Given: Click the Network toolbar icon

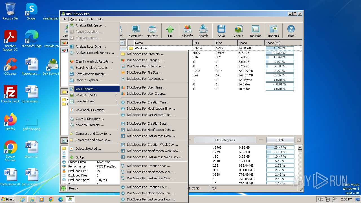Looking at the screenshot, I should click(152, 31).
